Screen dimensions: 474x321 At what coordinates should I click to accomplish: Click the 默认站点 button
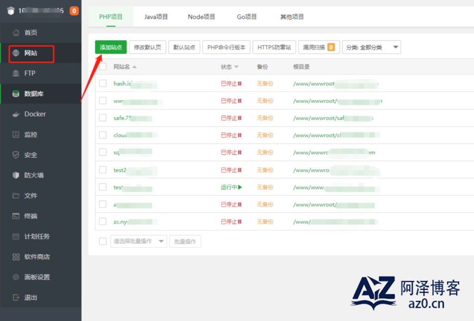(x=184, y=47)
